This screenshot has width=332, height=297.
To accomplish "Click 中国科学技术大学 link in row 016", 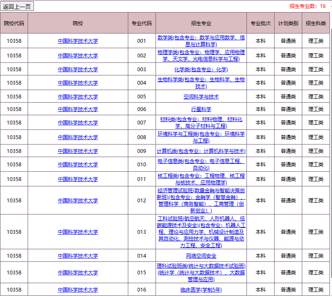I will tap(78, 289).
